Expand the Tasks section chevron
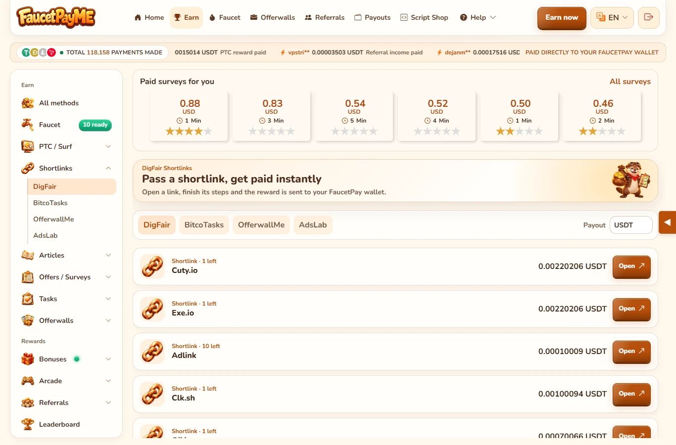The width and height of the screenshot is (676, 445). point(108,299)
